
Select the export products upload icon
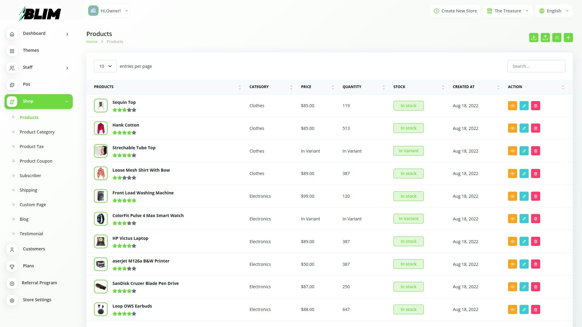[x=545, y=38]
